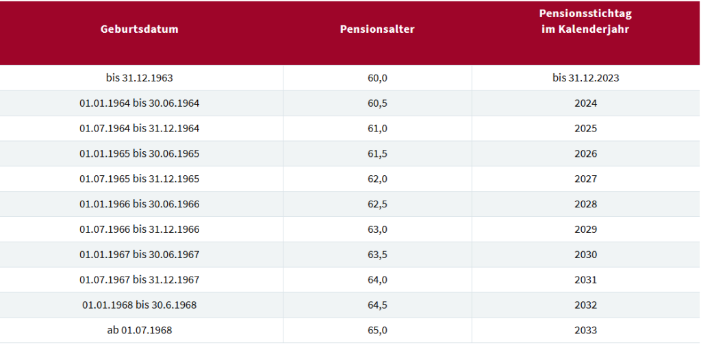
Task: Click the '01.01.1967 bis 30.06.1967' cell
Action: (139, 255)
